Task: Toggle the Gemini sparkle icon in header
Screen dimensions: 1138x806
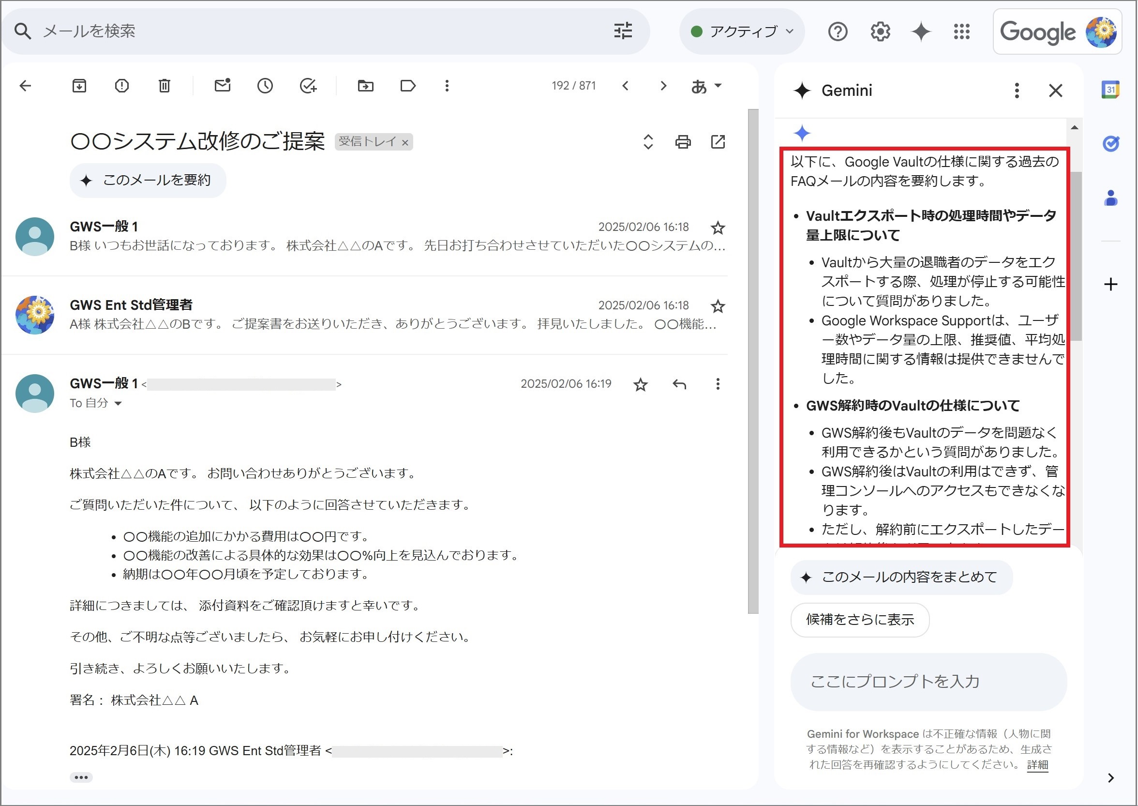Action: coord(921,32)
